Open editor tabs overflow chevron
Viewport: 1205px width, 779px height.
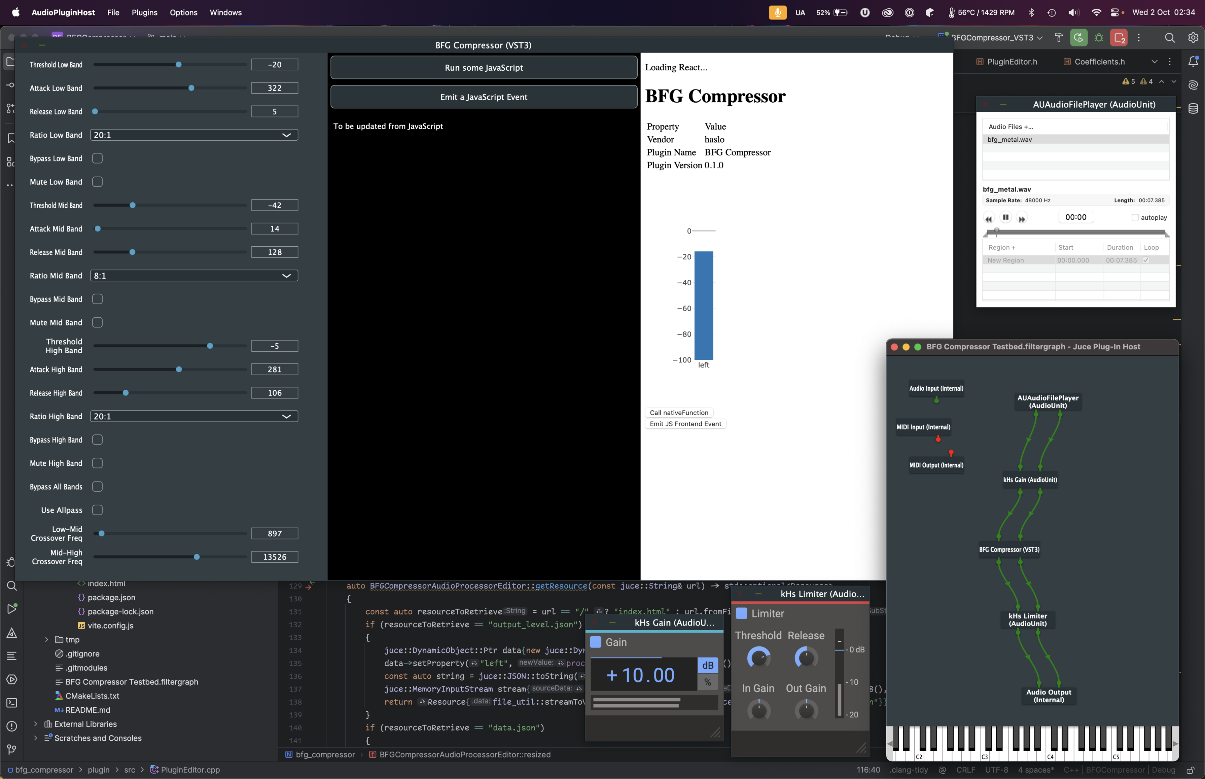1155,62
